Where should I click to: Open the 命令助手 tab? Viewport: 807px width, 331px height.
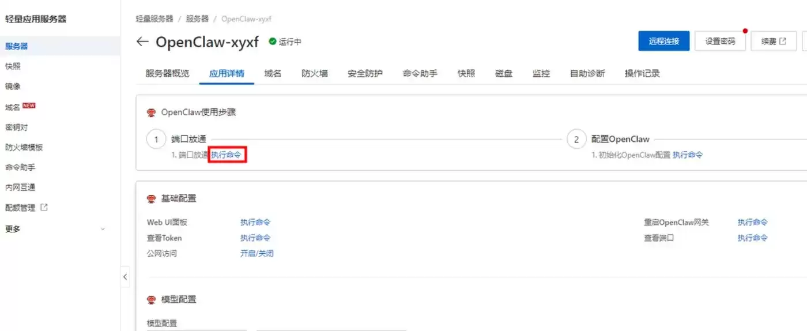pyautogui.click(x=420, y=73)
